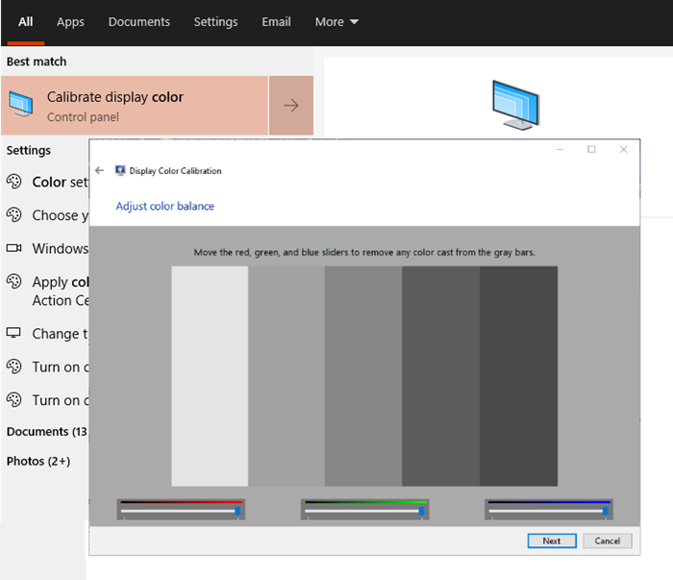
Task: Click the palette icon beside Apply col…
Action: click(13, 282)
